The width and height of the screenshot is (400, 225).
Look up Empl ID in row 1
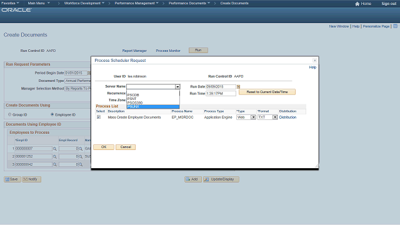click(54, 149)
